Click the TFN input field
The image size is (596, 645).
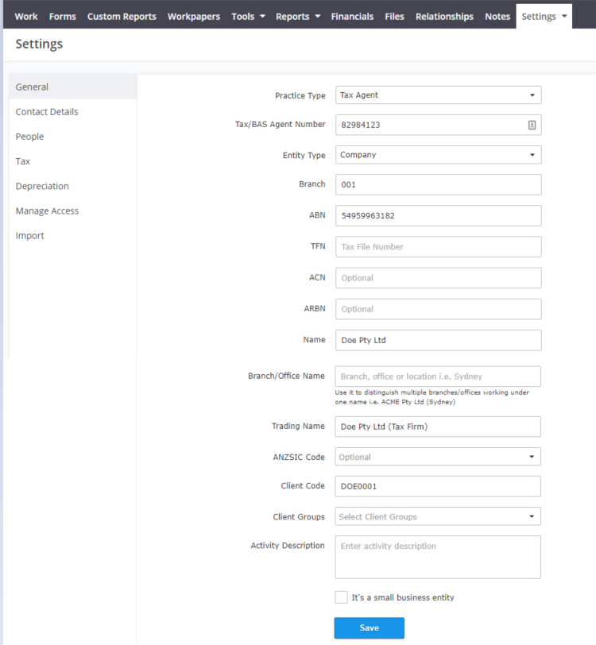pos(438,246)
